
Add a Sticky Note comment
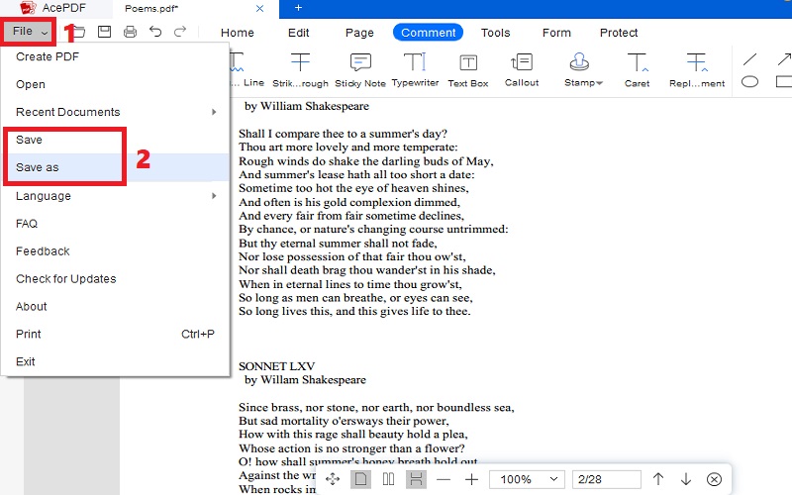click(360, 70)
